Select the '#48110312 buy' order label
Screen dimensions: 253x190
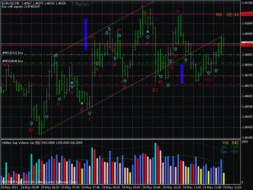pyautogui.click(x=13, y=53)
